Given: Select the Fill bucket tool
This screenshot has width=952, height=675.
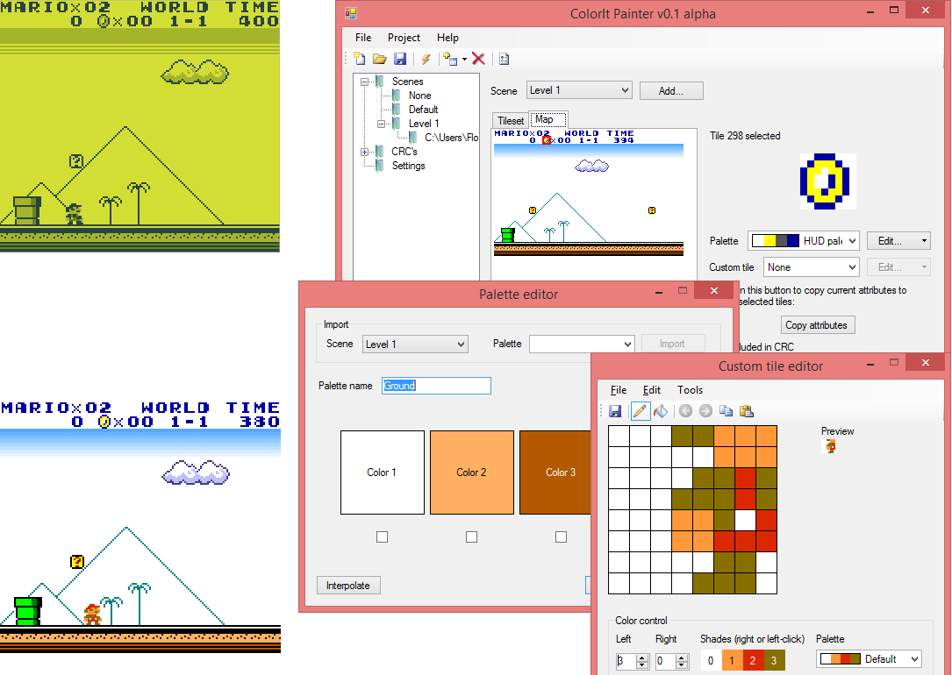Looking at the screenshot, I should (x=661, y=411).
